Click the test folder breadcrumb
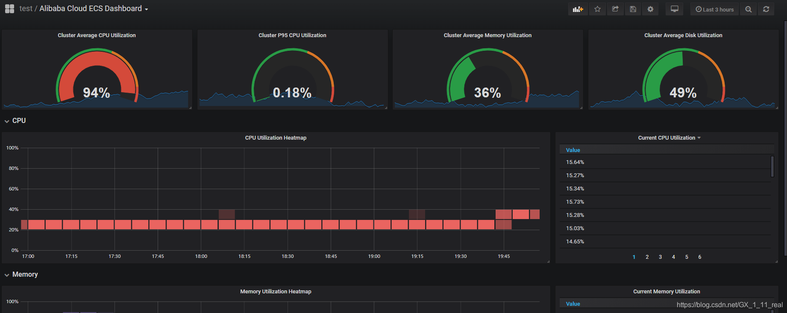 (x=26, y=9)
